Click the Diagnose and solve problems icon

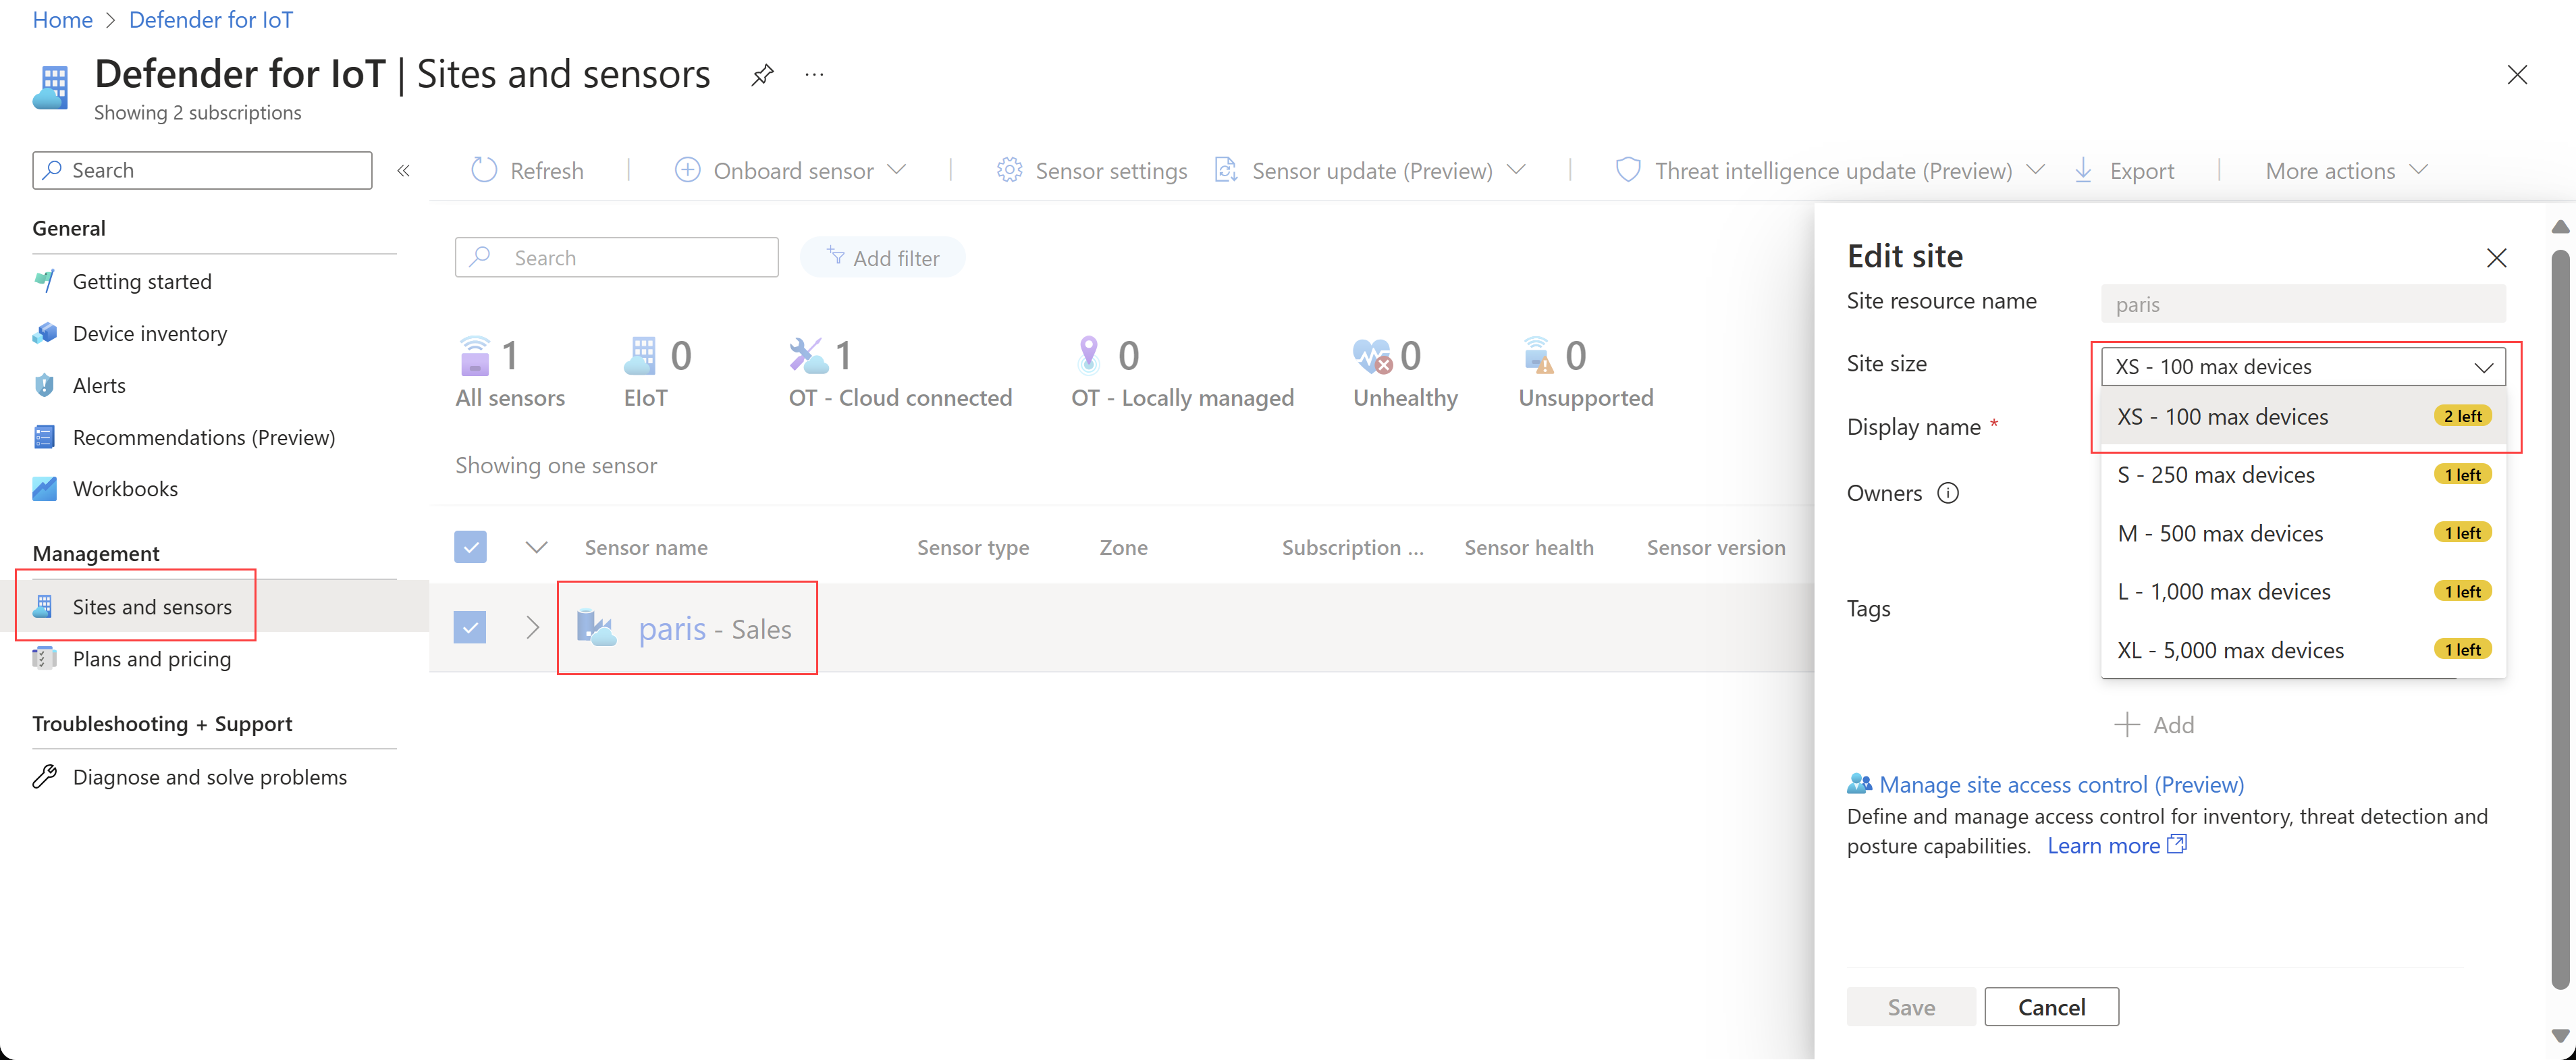click(46, 776)
